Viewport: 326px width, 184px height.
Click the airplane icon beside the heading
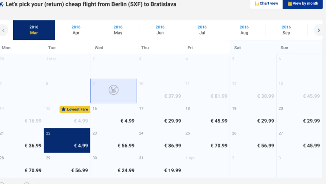tap(2, 4)
